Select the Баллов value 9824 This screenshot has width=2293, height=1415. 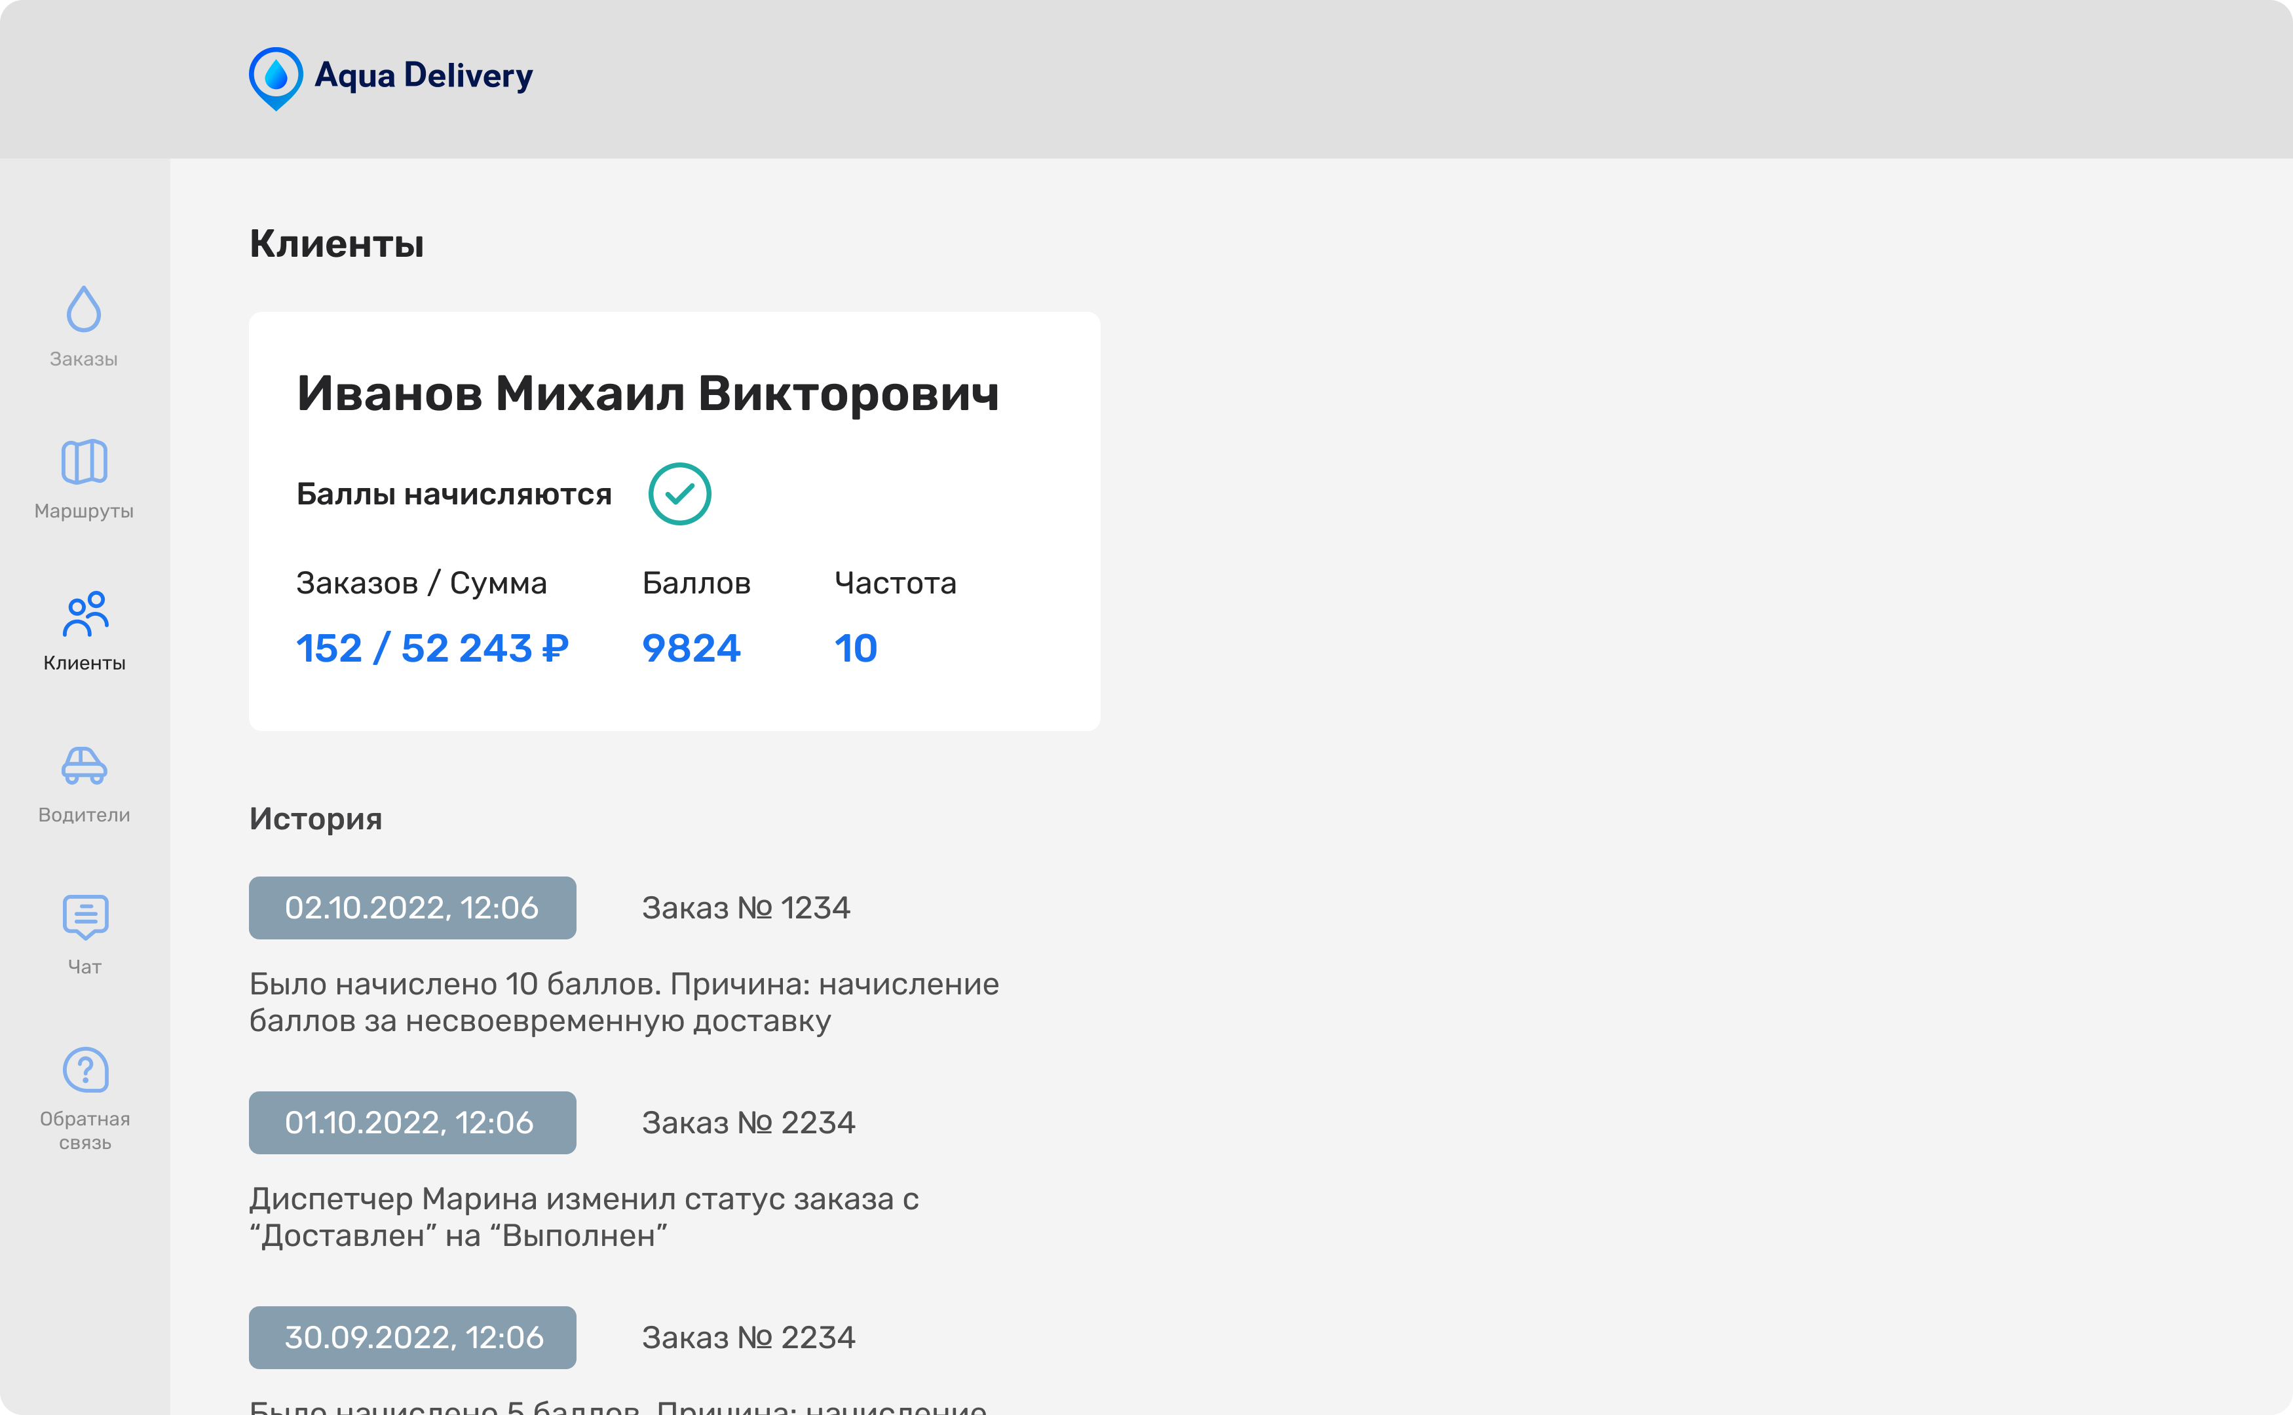click(691, 647)
